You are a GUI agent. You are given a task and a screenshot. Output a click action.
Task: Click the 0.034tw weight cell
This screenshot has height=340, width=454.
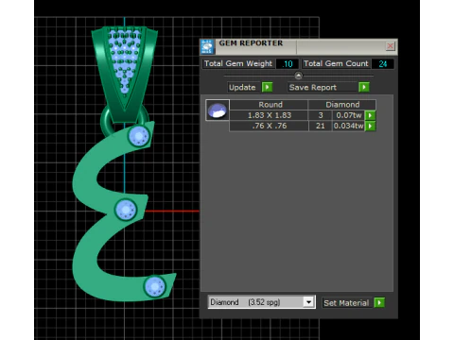(349, 126)
